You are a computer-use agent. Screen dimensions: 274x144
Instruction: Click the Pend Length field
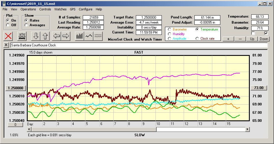(207, 18)
